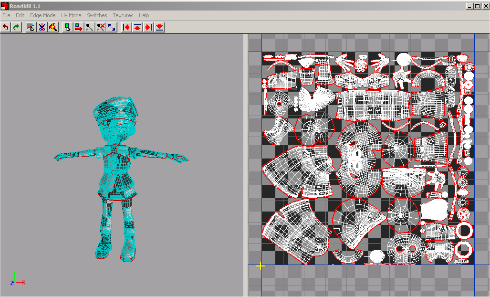Screen dimensions: 490x297
Task: Select the weld-edges star tool
Action: click(53, 27)
